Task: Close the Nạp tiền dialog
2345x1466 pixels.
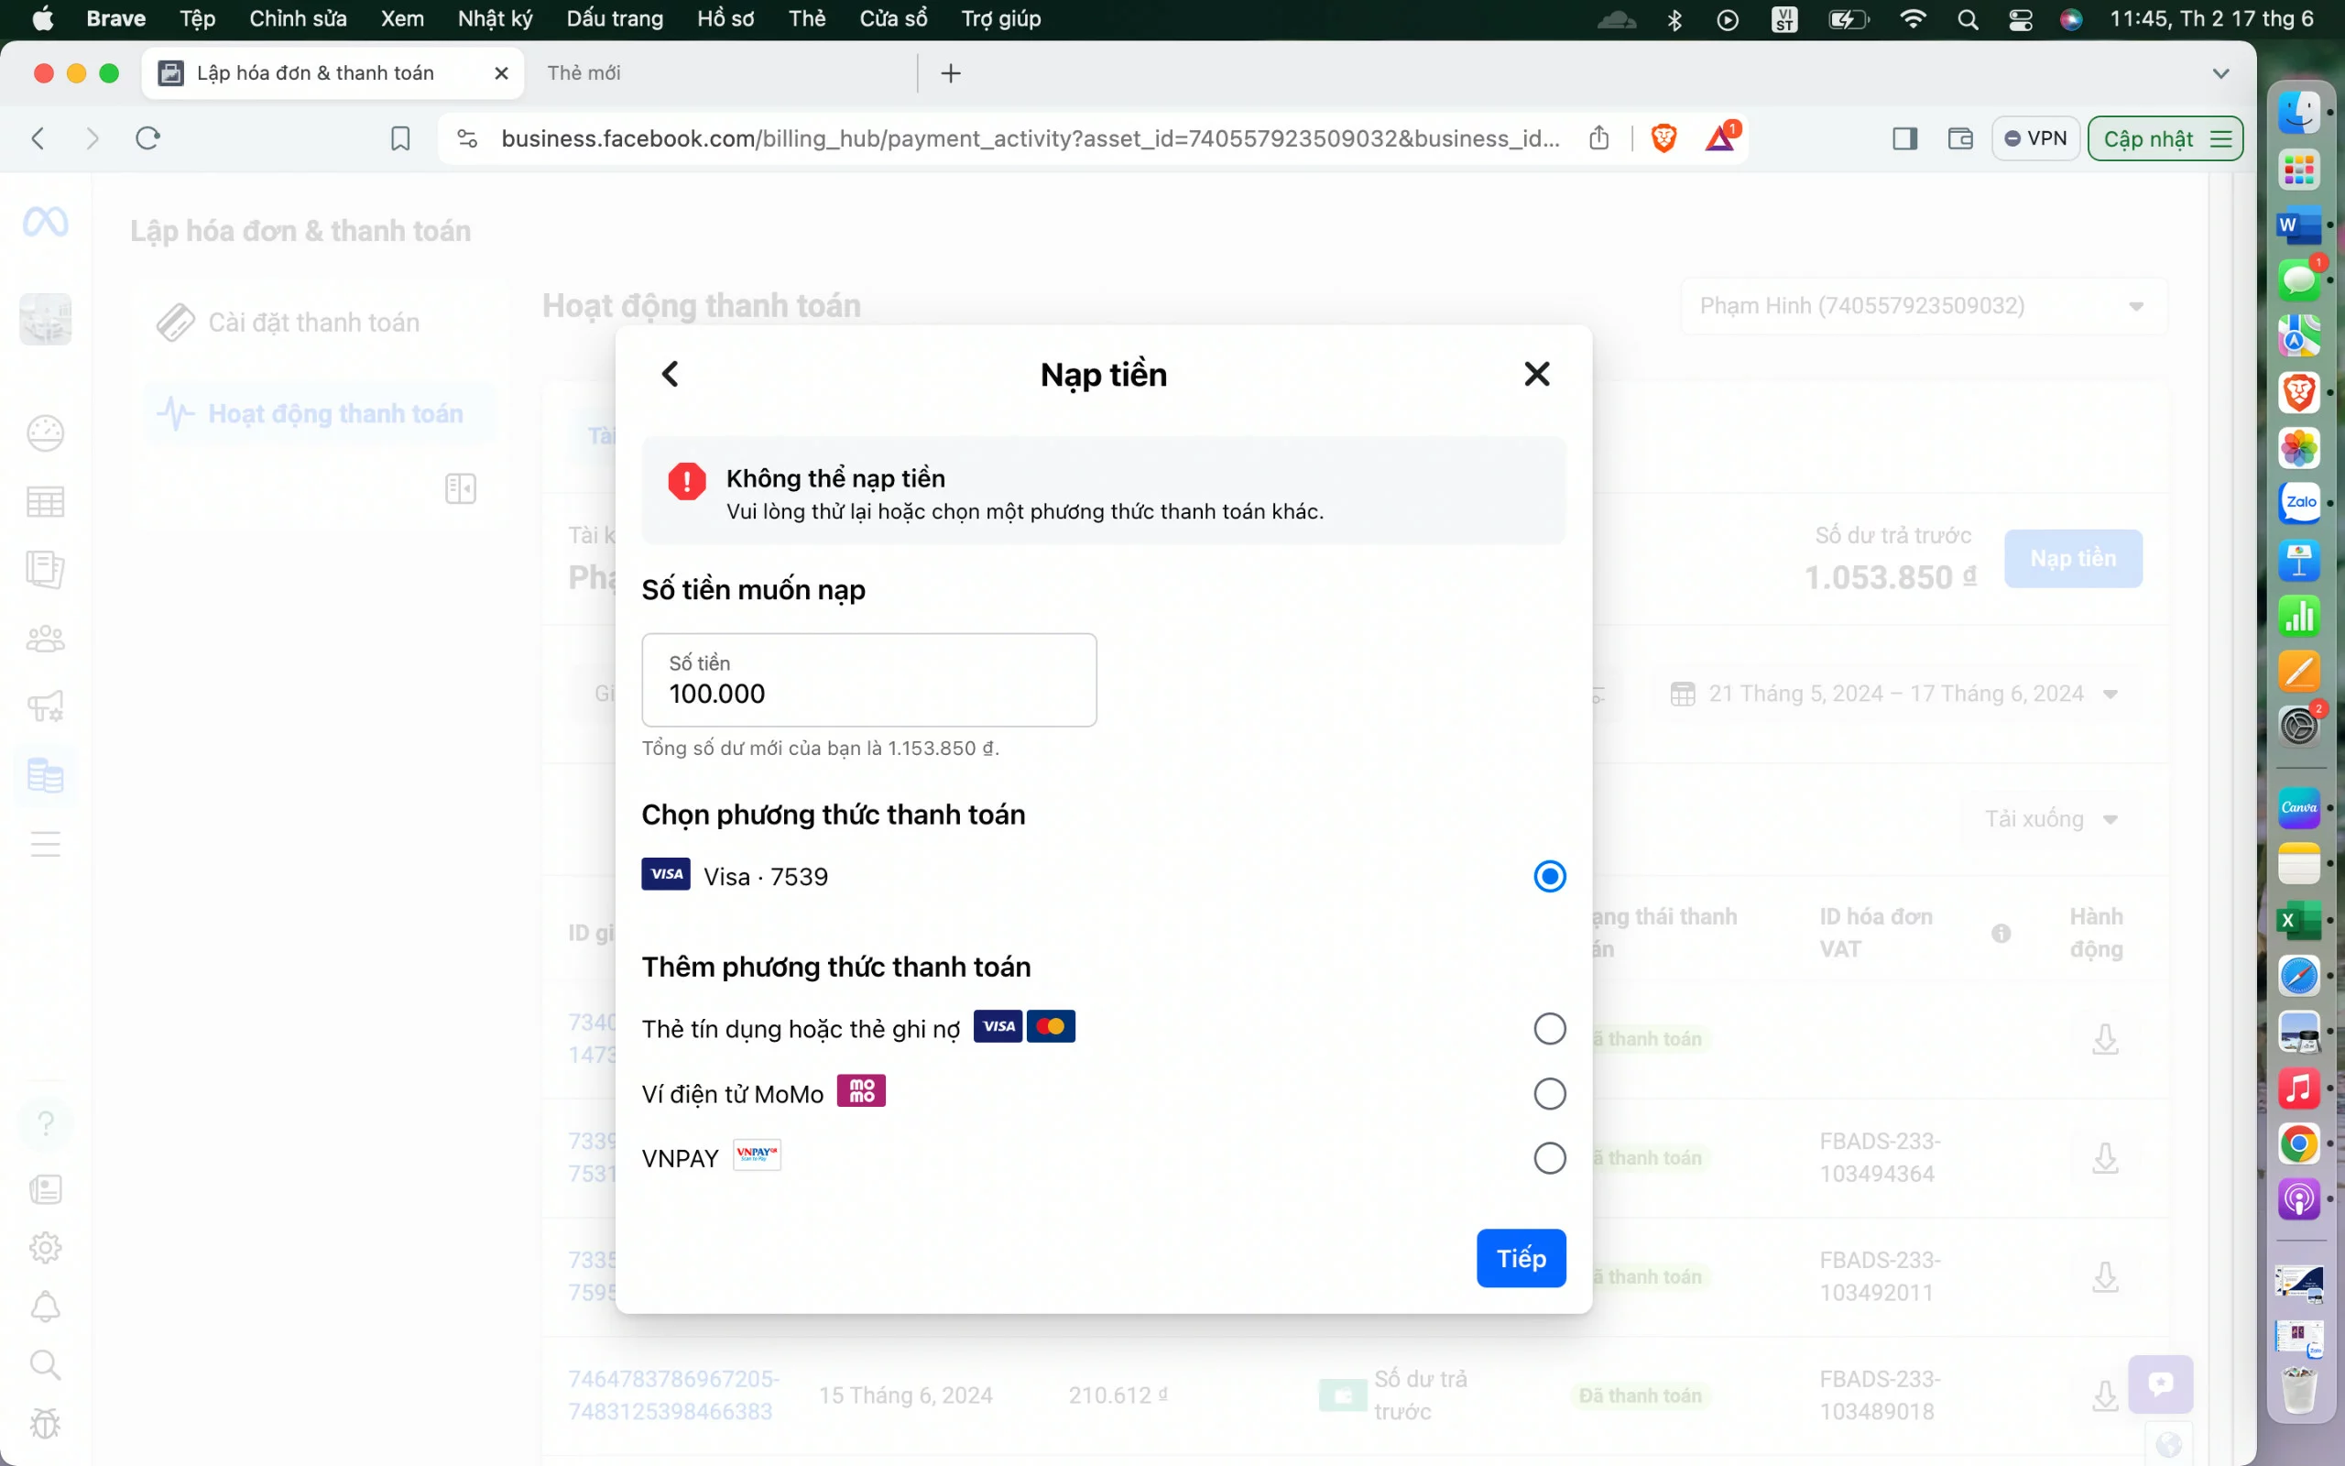Action: [1537, 374]
